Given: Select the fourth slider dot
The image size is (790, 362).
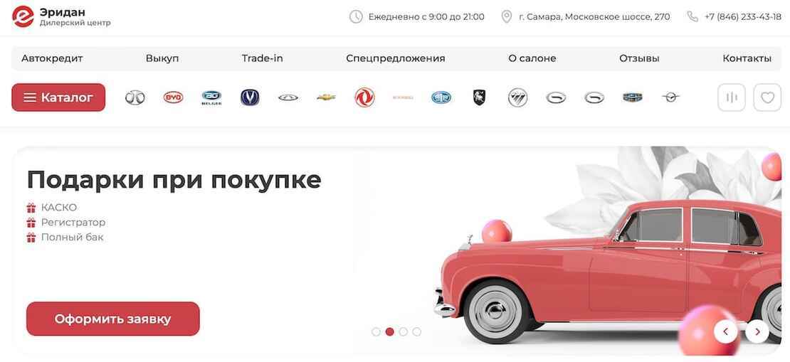Looking at the screenshot, I should click(x=416, y=332).
